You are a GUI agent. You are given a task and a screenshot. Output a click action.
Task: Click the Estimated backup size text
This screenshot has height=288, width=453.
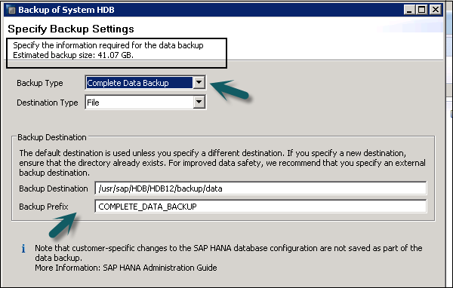[x=73, y=55]
